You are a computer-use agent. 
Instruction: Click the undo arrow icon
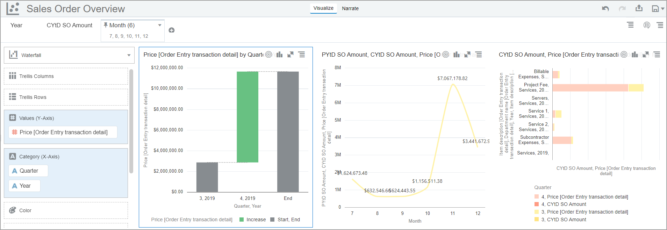[x=605, y=8]
